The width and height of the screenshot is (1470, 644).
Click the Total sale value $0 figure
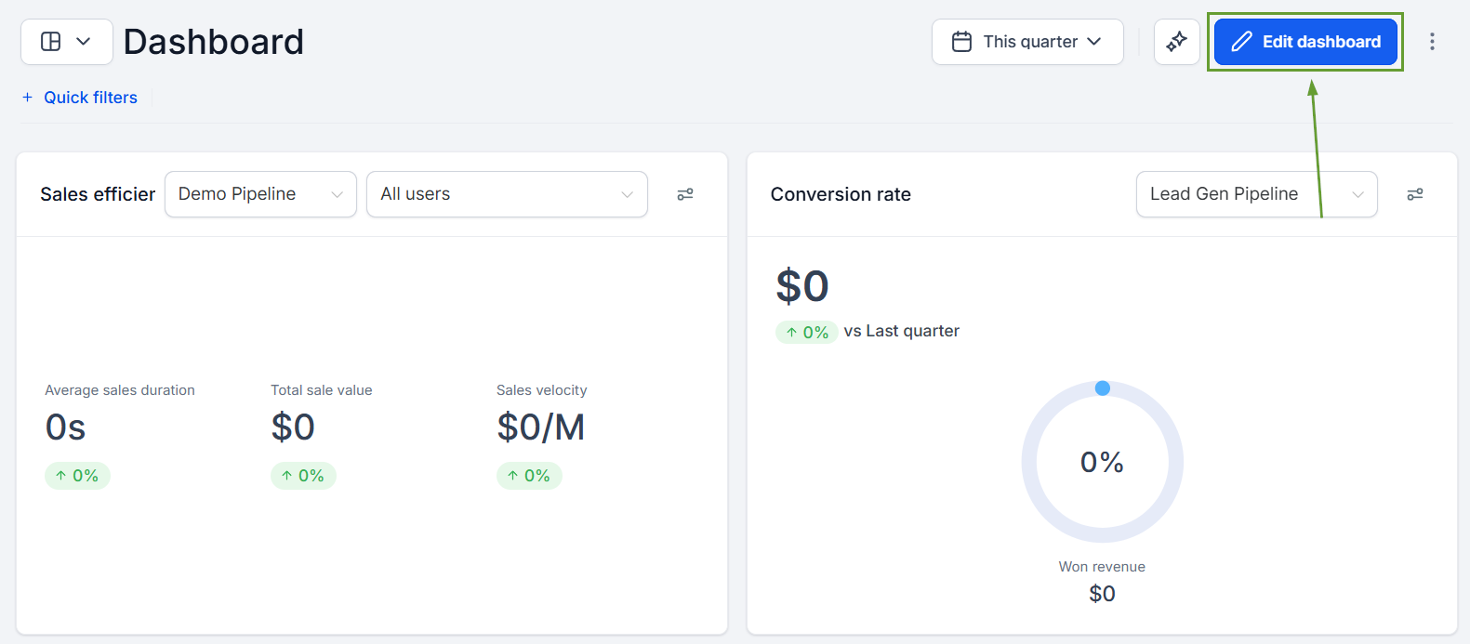coord(293,427)
